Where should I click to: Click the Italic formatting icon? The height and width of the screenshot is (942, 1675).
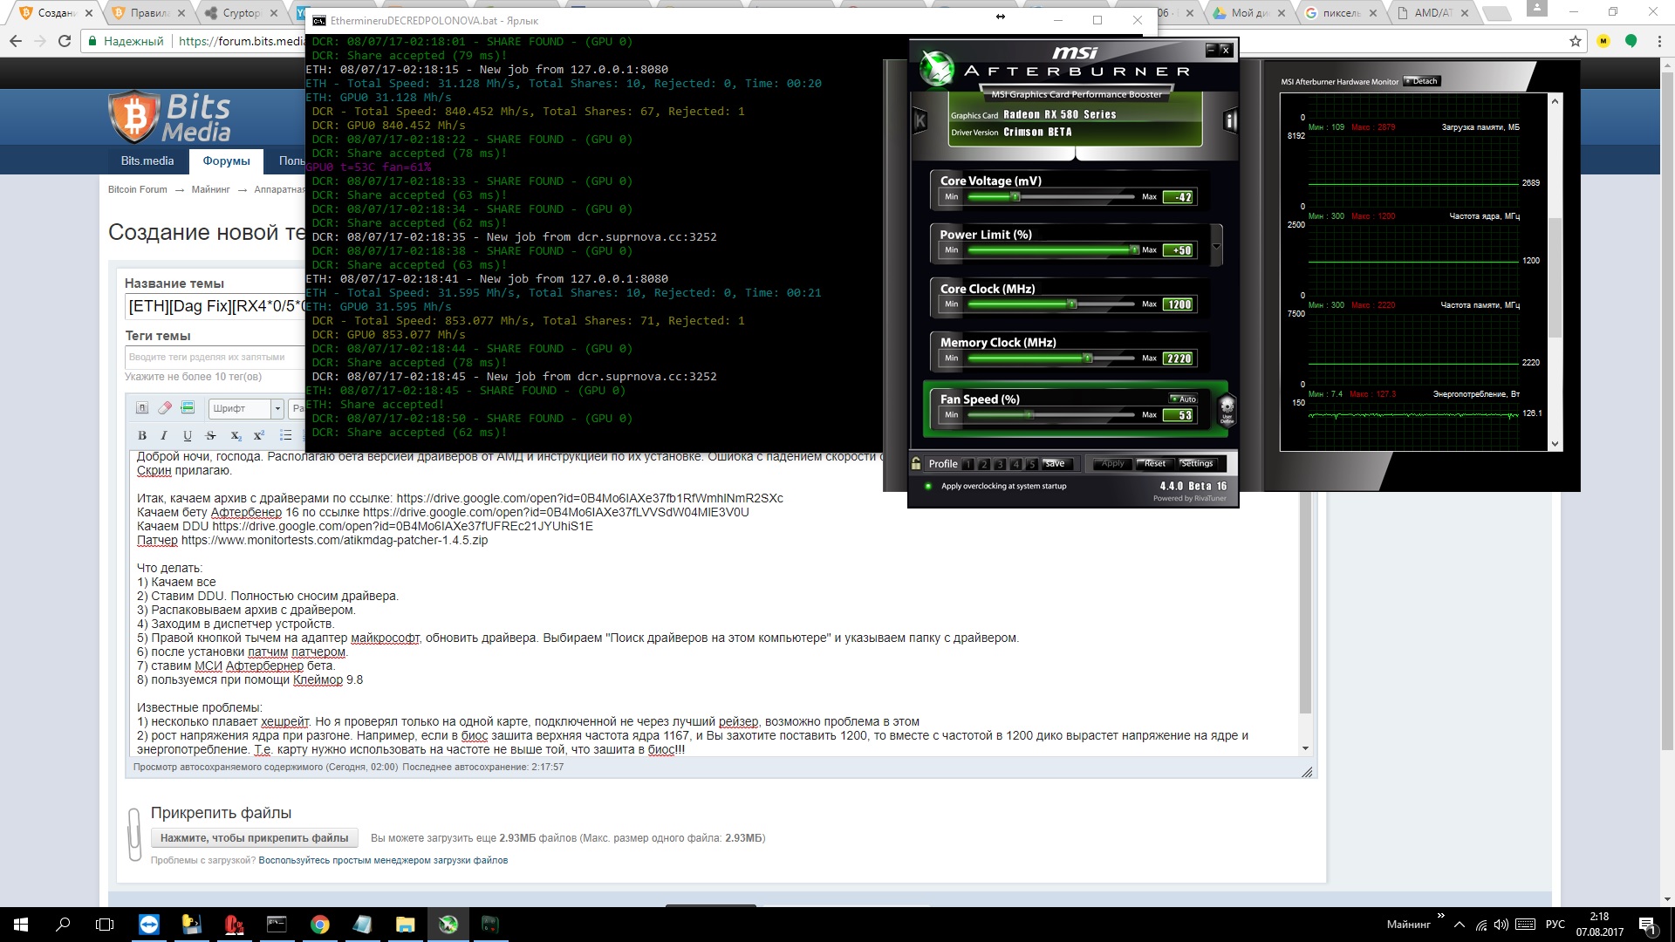click(164, 435)
